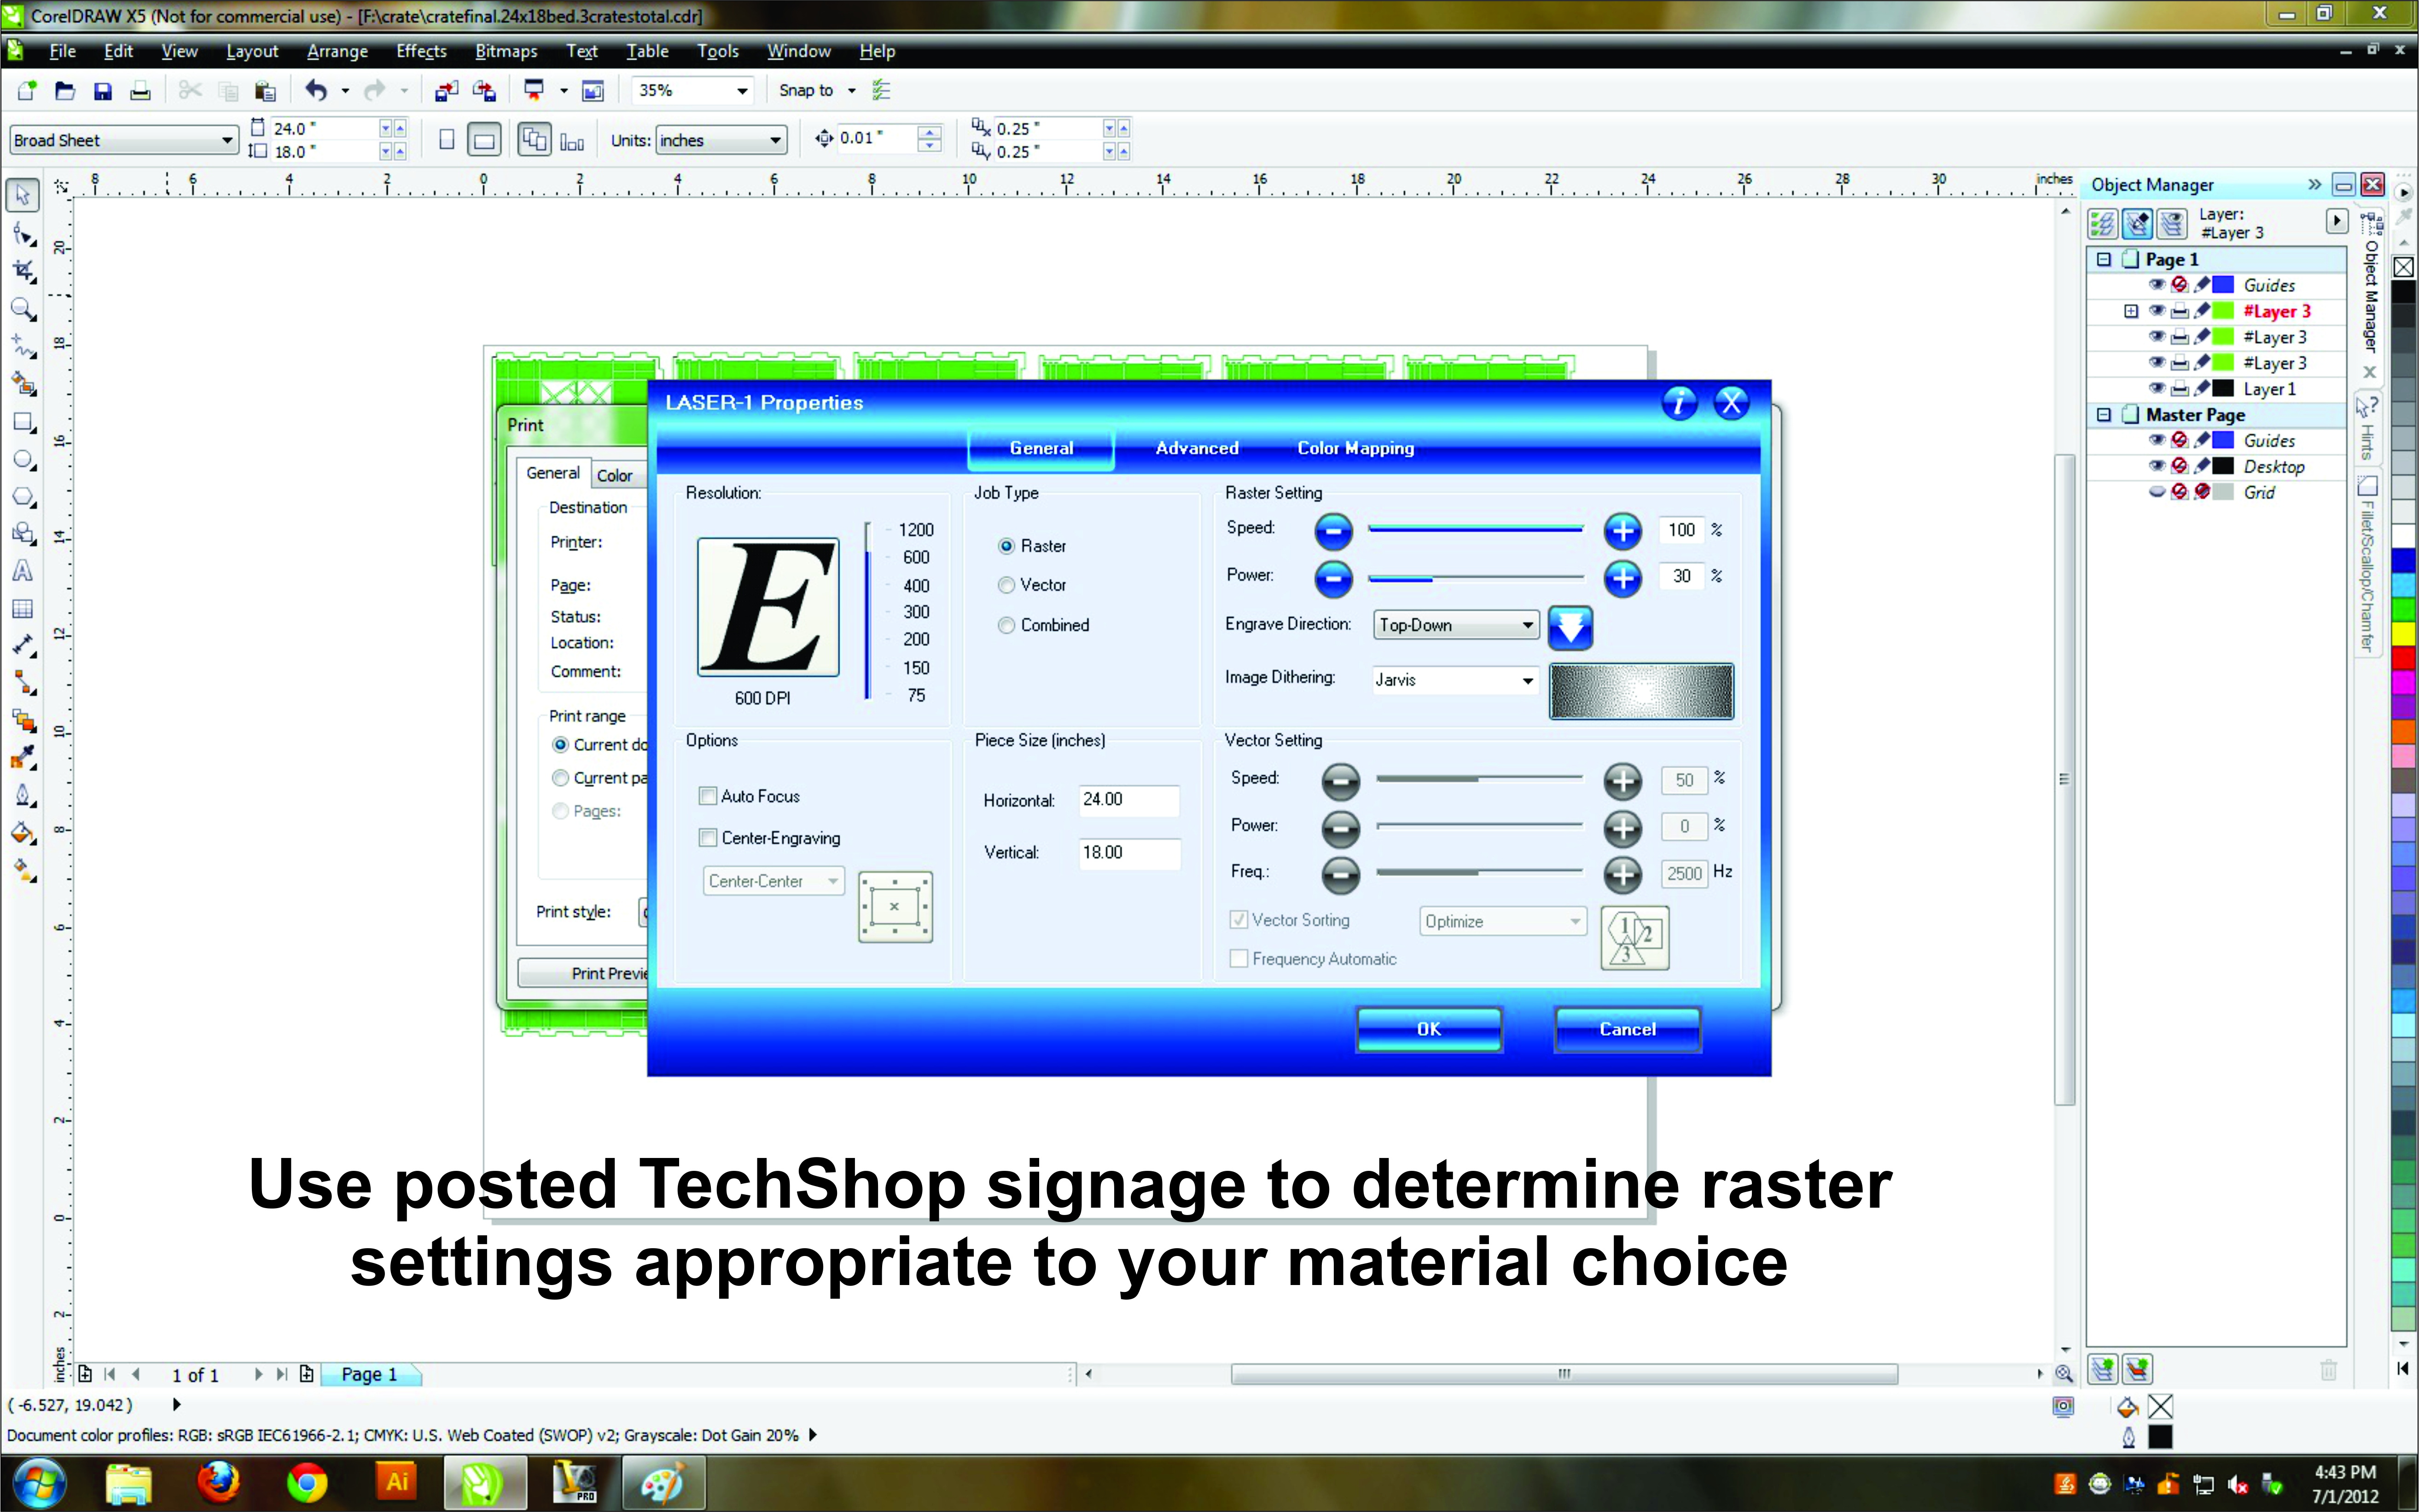Select Current document print range radio
Viewport: 2419px width, 1512px height.
[561, 745]
